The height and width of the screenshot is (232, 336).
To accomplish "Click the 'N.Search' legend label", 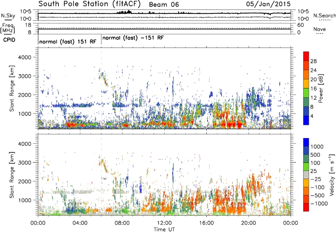I will tap(324, 15).
